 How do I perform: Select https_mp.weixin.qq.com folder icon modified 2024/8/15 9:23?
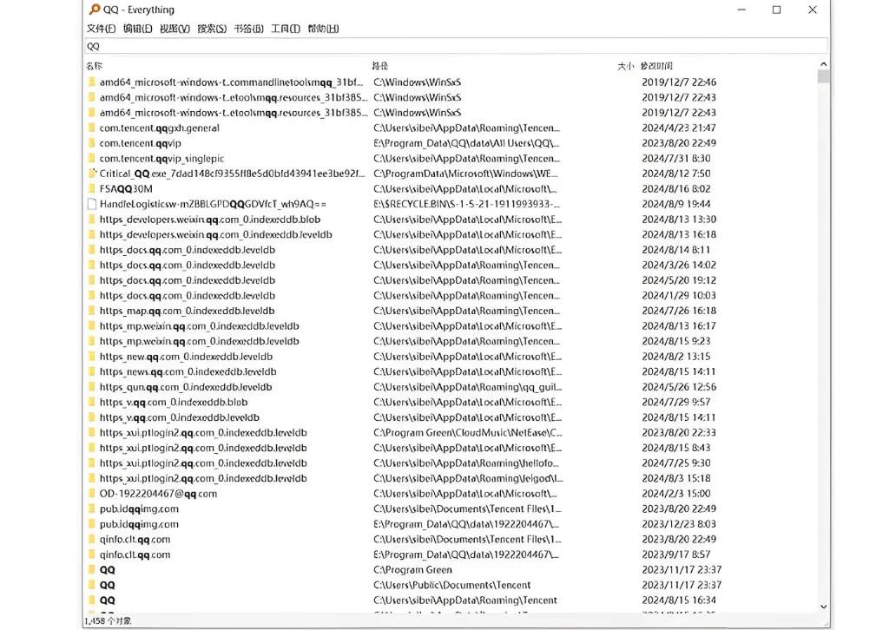(91, 341)
